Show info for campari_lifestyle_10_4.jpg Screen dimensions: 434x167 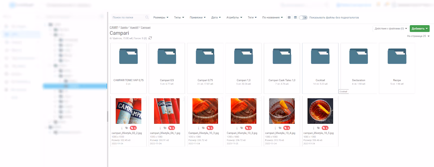point(275,128)
